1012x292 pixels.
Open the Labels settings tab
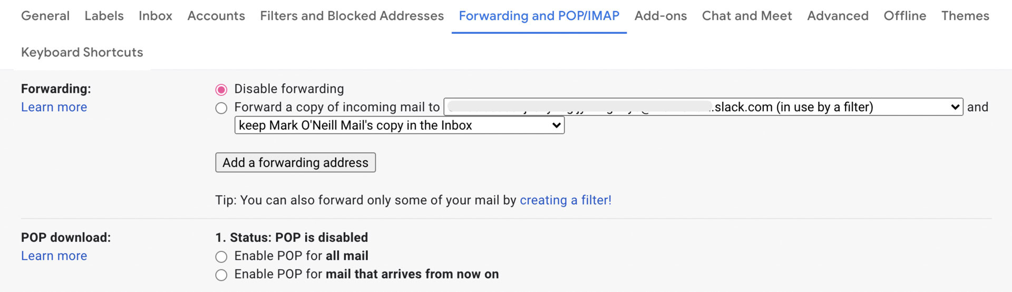coord(104,16)
